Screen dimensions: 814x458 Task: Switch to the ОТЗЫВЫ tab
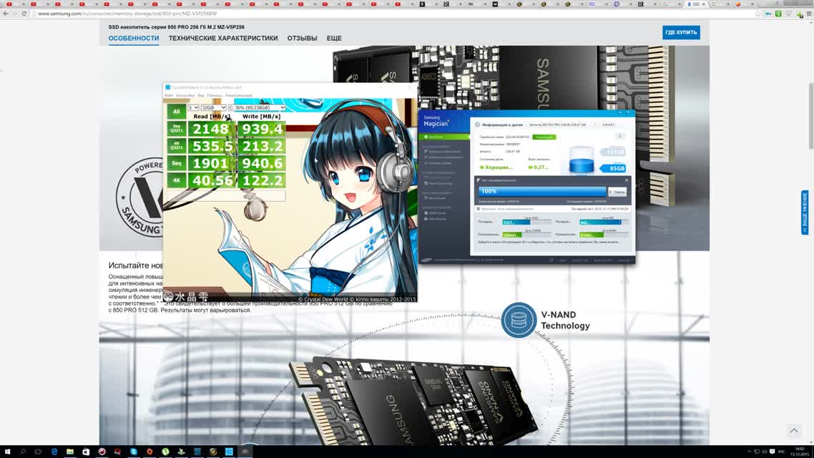tap(302, 39)
